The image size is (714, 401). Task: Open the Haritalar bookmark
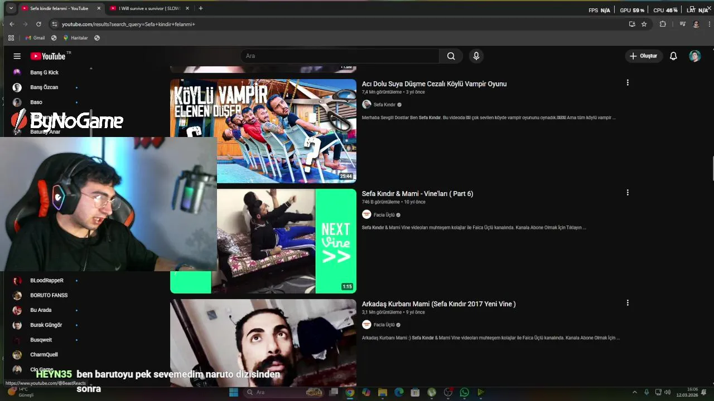click(75, 38)
